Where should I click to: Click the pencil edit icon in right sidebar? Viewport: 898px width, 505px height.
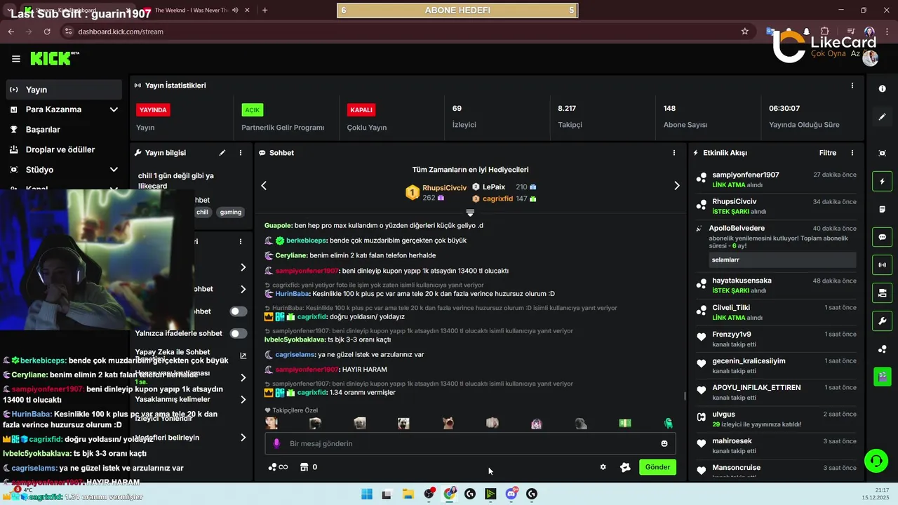(x=882, y=117)
